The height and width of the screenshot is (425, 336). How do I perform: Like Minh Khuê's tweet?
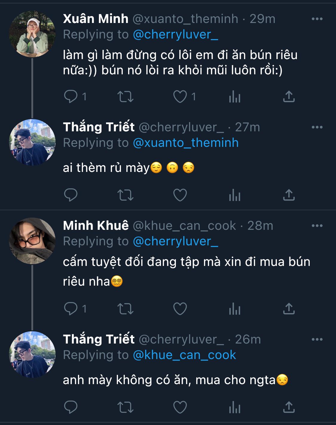pos(180,309)
